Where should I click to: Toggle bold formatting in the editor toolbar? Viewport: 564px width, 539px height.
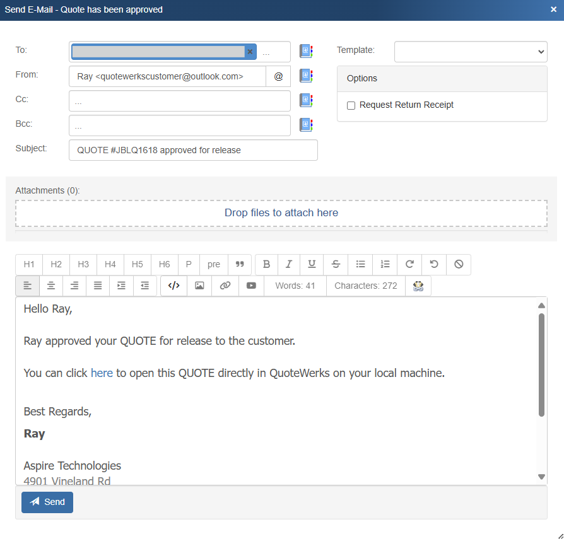[266, 264]
